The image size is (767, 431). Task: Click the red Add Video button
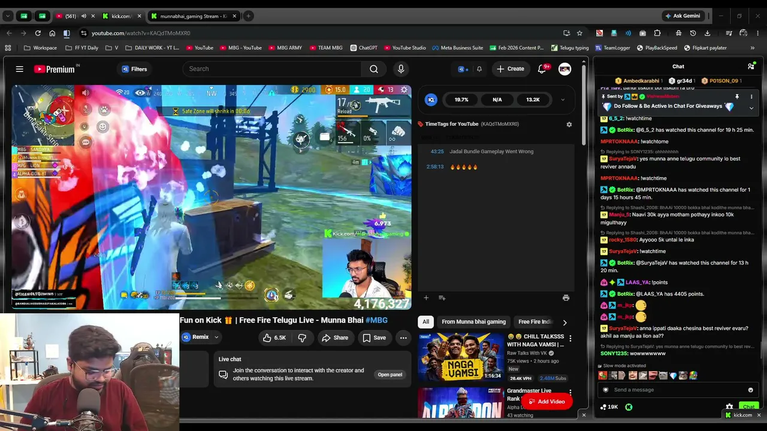point(546,402)
